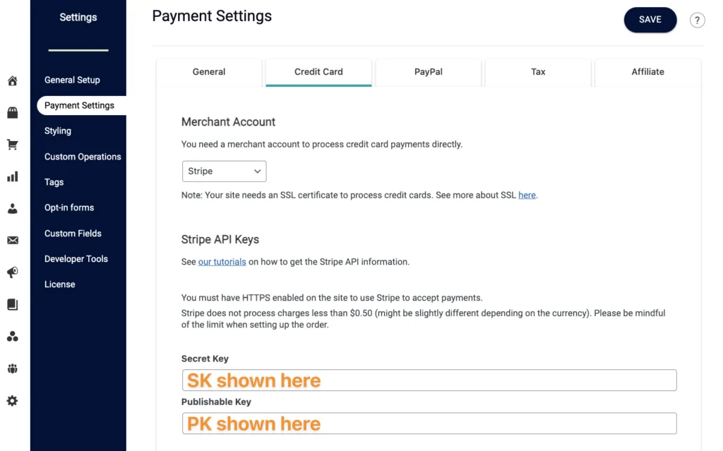Open the bar chart reports icon

tap(13, 176)
